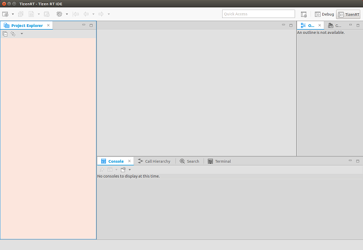363x250 pixels.
Task: Open the Search tab
Action: [190, 161]
